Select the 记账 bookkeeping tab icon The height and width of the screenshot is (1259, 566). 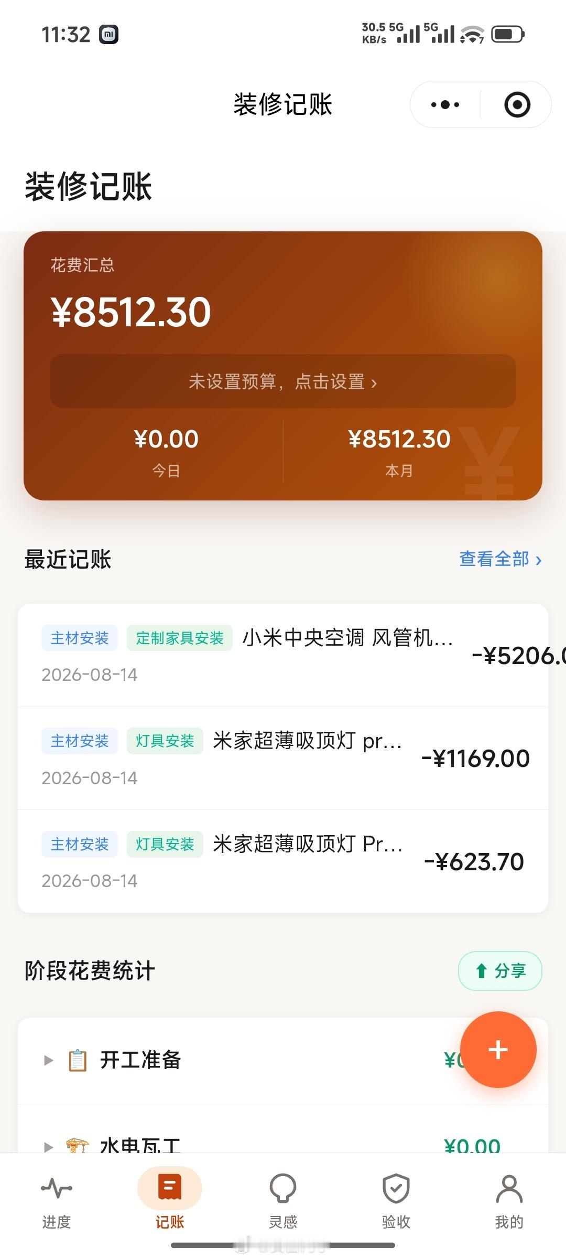[170, 1188]
